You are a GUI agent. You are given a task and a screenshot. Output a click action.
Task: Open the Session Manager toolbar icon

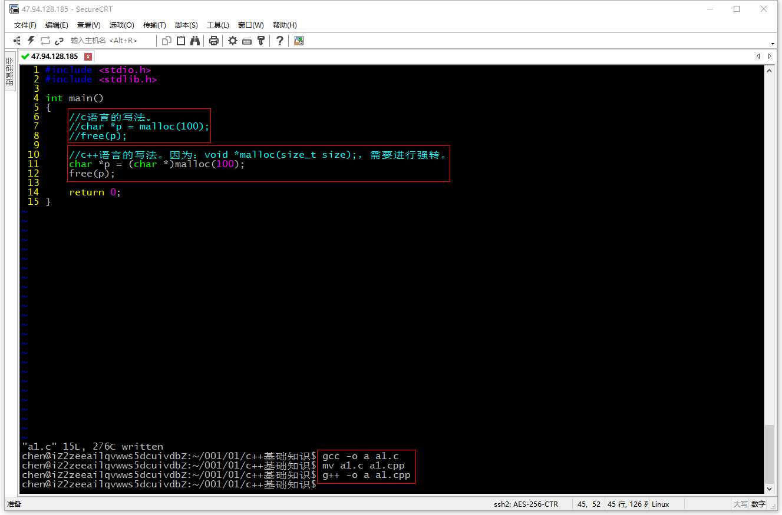(x=17, y=41)
